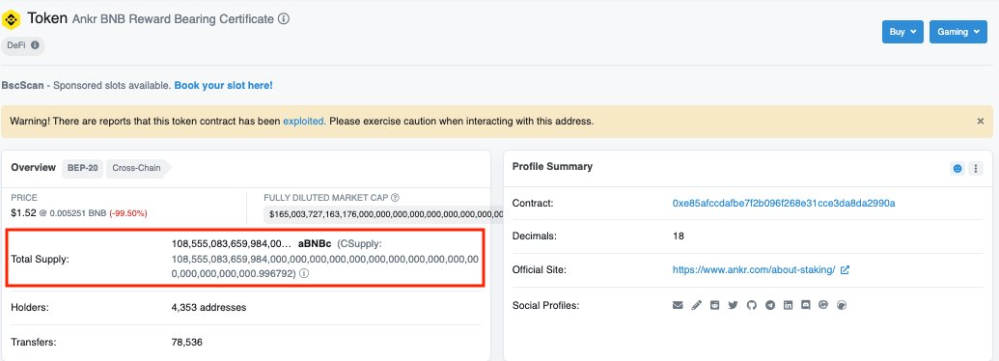Open the Reddit social profile icon

[x=715, y=306]
